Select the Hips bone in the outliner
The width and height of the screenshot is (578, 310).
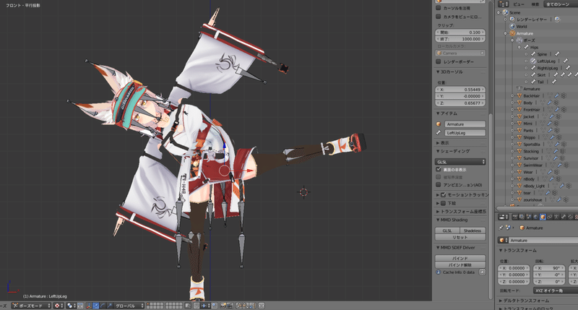pyautogui.click(x=534, y=47)
